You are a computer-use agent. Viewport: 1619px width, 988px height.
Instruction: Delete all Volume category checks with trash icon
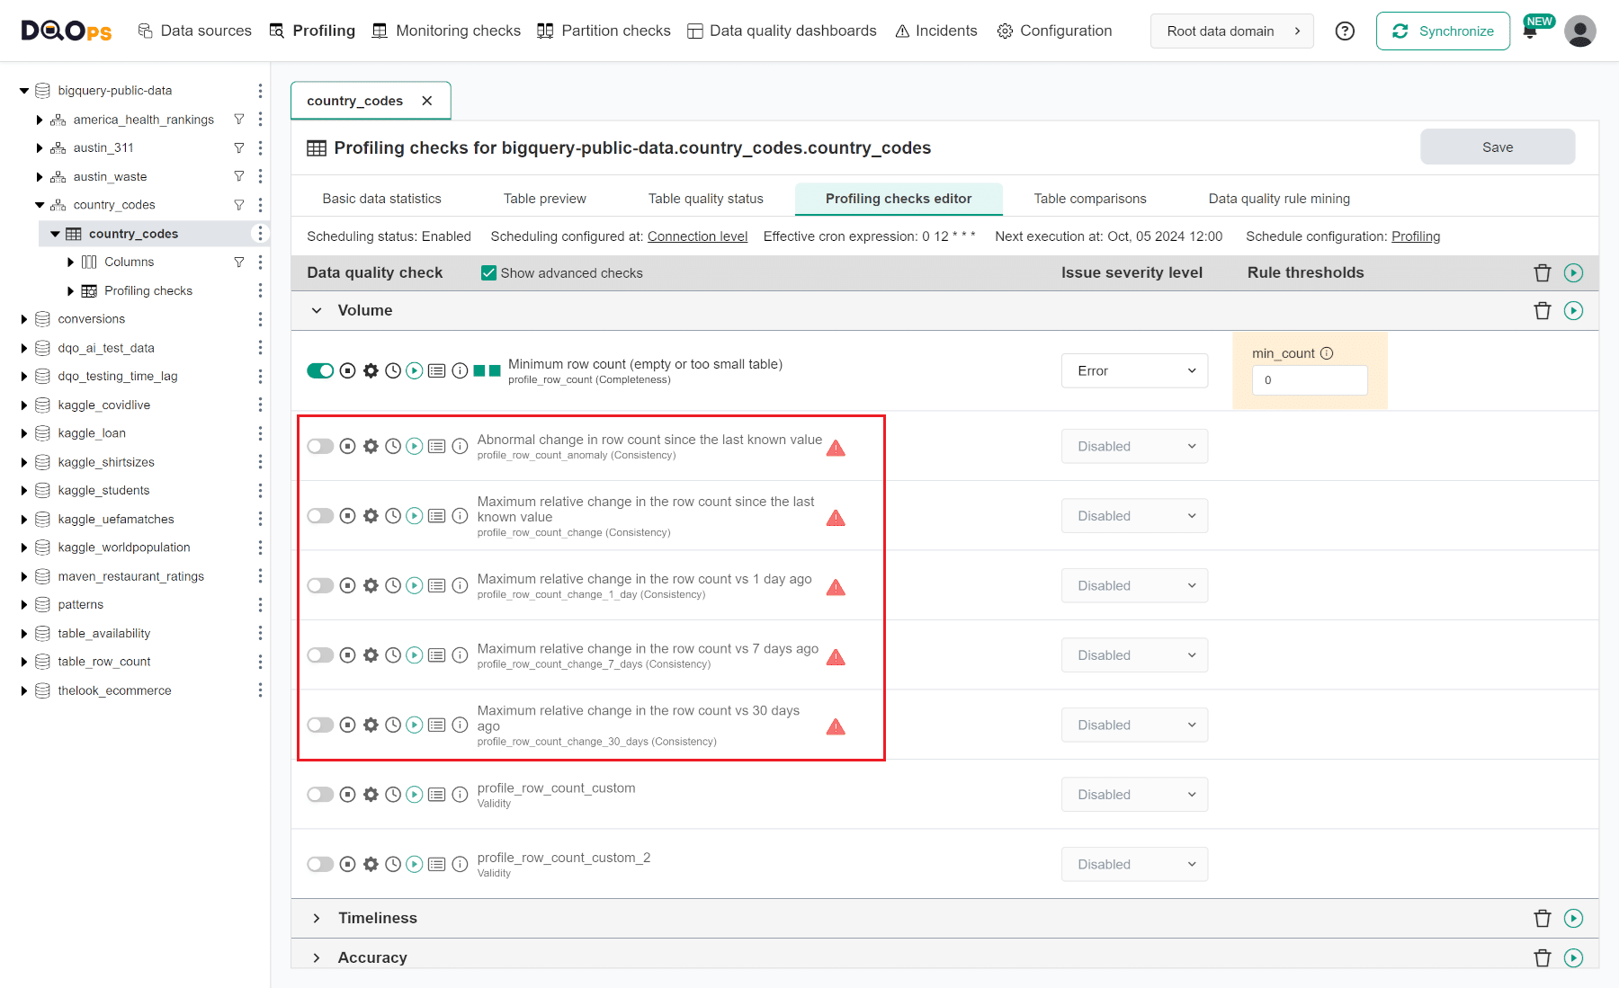(x=1543, y=311)
